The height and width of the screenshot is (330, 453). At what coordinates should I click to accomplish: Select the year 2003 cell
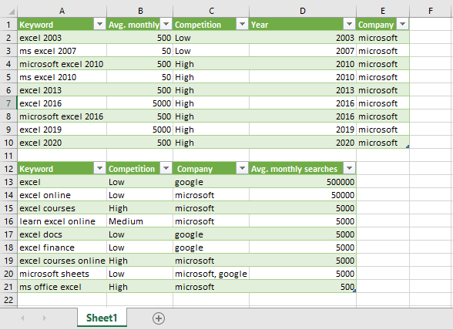pos(303,38)
